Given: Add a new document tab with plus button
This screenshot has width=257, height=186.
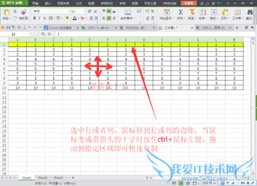Looking at the screenshot, I should click(237, 28).
